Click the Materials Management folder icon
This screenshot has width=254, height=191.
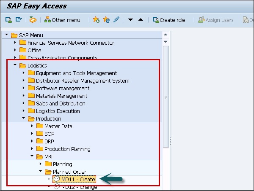coord(31,95)
